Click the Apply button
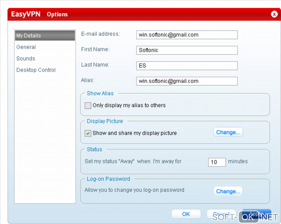 tap(257, 214)
